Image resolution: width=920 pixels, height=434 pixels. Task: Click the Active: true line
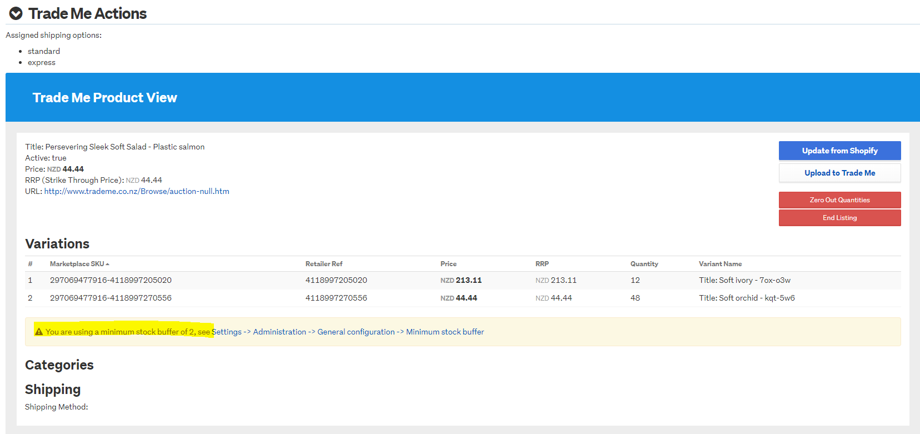point(46,158)
